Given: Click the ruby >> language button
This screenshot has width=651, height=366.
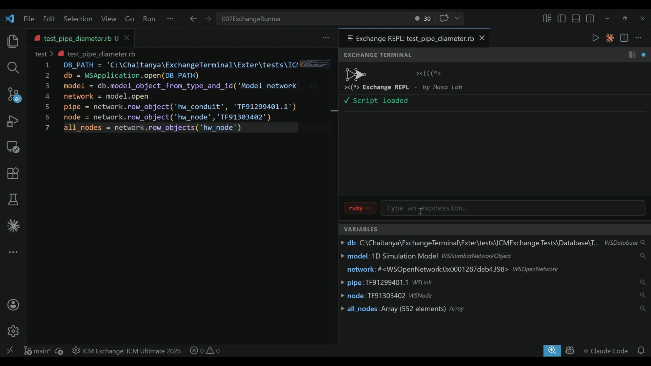Looking at the screenshot, I should click(360, 208).
